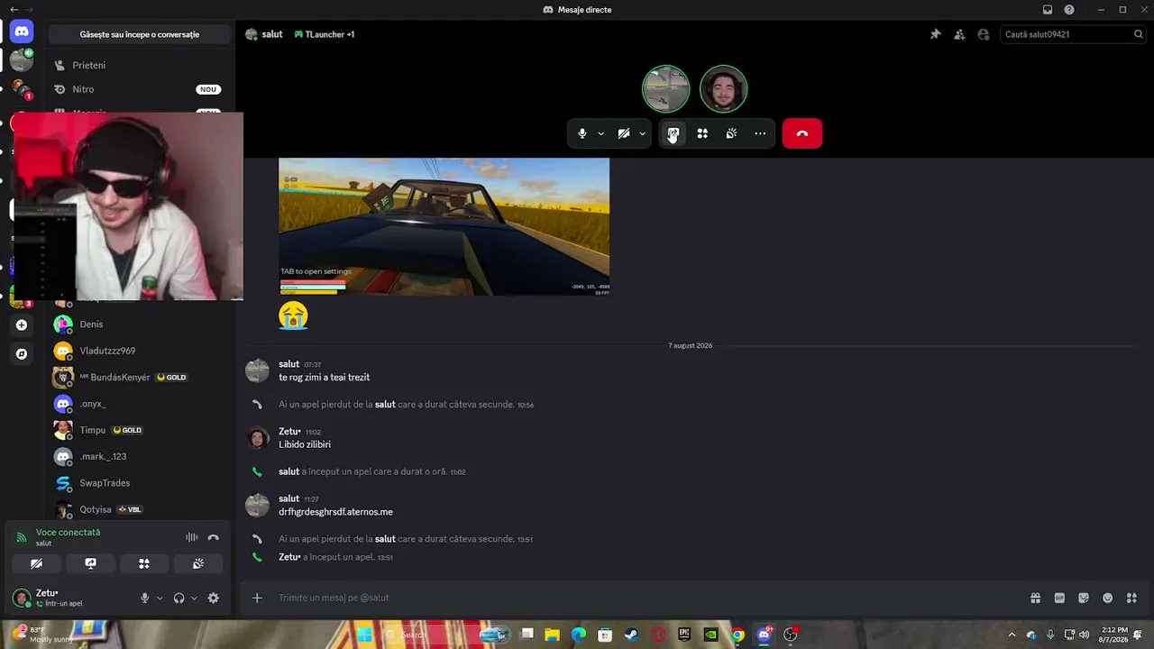Open apps launcher in the message bar
This screenshot has width=1154, height=649.
(1131, 598)
